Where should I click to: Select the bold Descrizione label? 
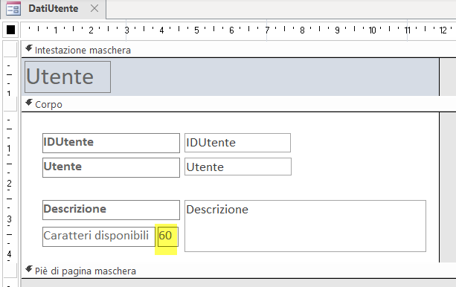(111, 210)
